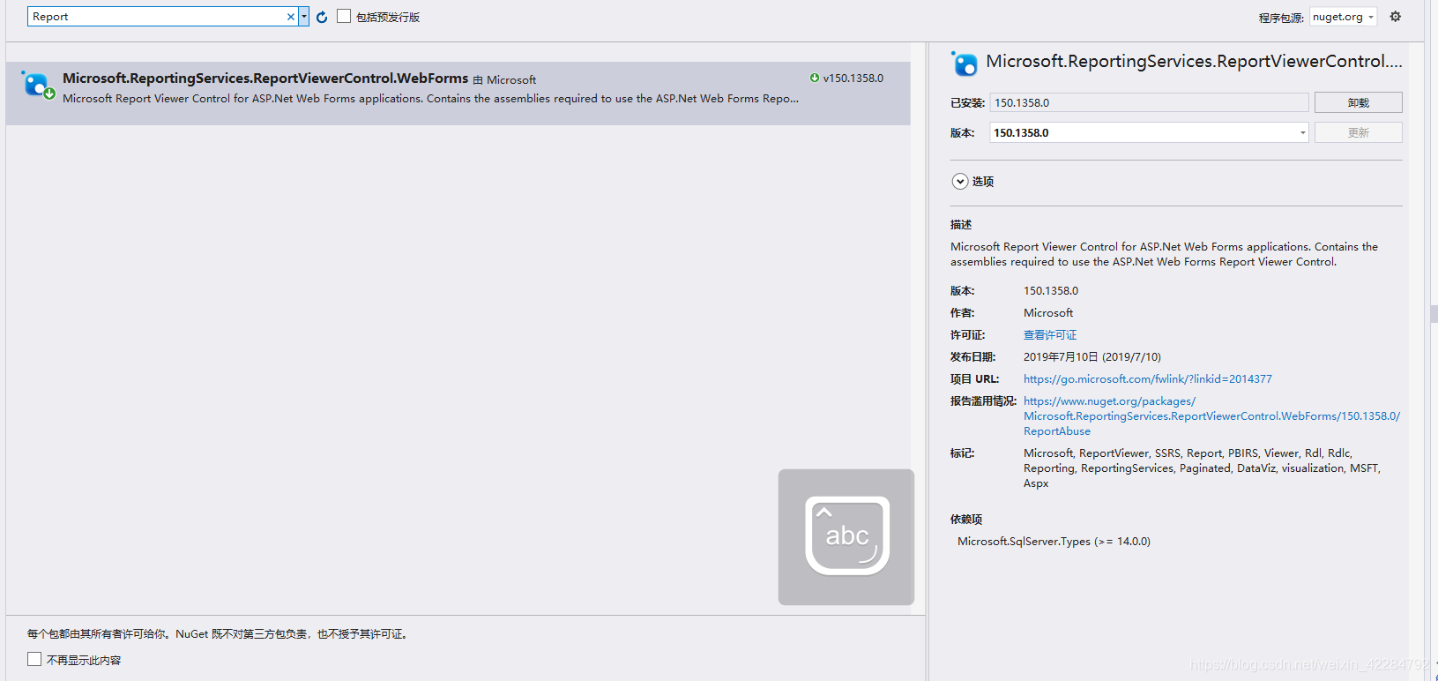Click the 卸载 uninstall button

click(x=1358, y=102)
